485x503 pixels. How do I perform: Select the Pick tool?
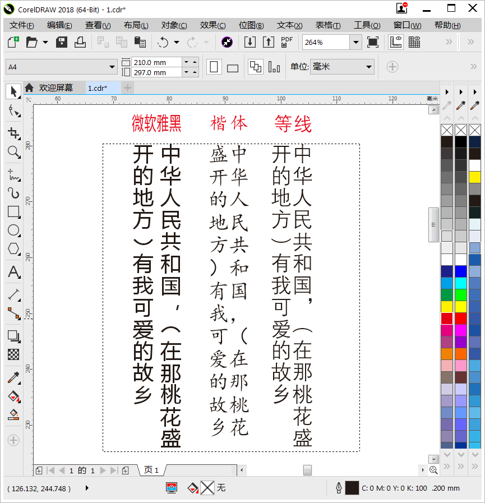coord(13,92)
